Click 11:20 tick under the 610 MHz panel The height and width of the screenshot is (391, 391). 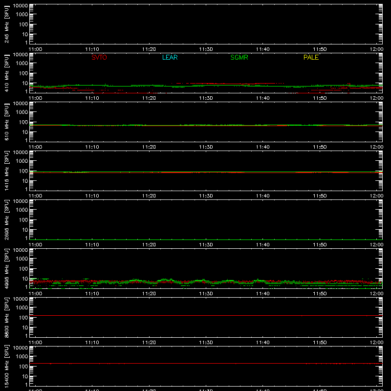pyautogui.click(x=149, y=147)
